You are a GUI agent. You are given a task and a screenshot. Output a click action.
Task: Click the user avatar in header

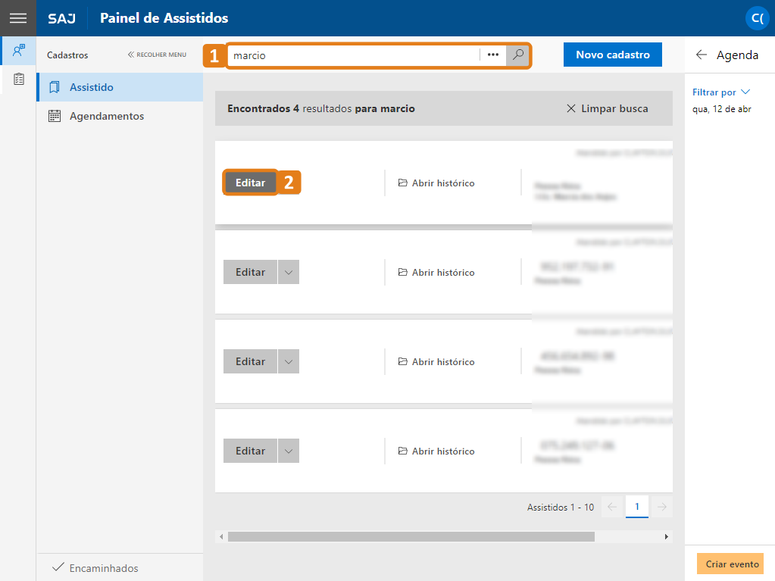pos(757,18)
